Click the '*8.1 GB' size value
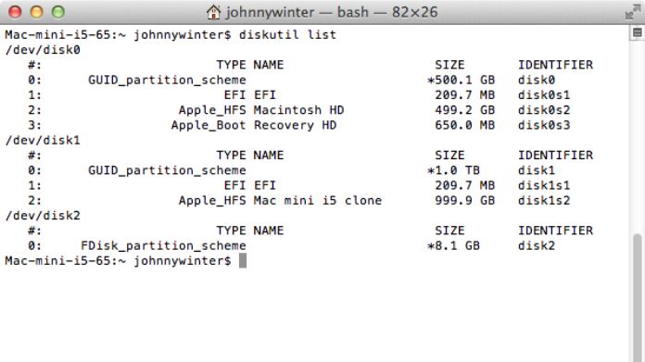 [x=454, y=245]
